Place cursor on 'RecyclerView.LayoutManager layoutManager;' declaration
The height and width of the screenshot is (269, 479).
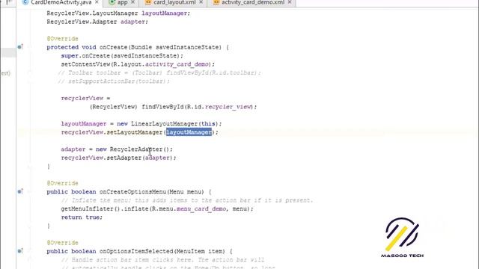118,13
